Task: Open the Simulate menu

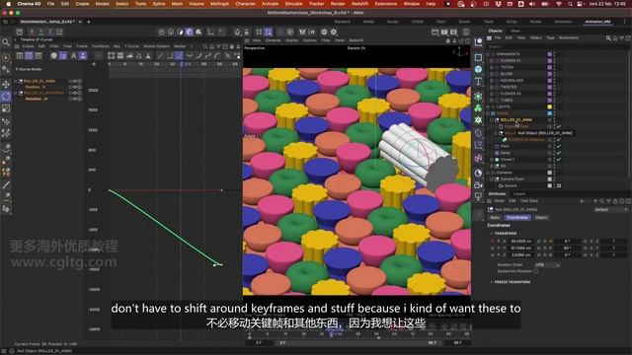Action: pyautogui.click(x=293, y=4)
